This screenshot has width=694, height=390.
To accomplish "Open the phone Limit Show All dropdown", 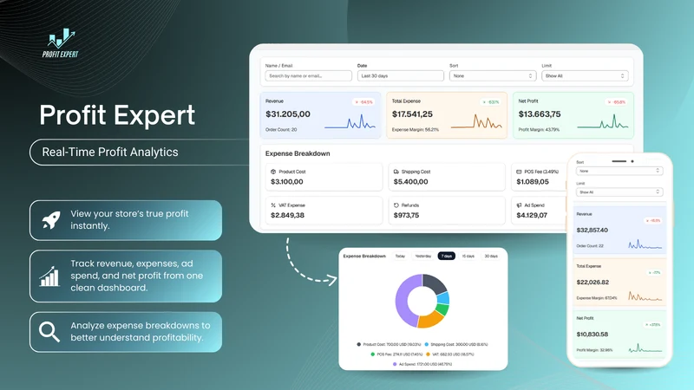I will tap(619, 192).
